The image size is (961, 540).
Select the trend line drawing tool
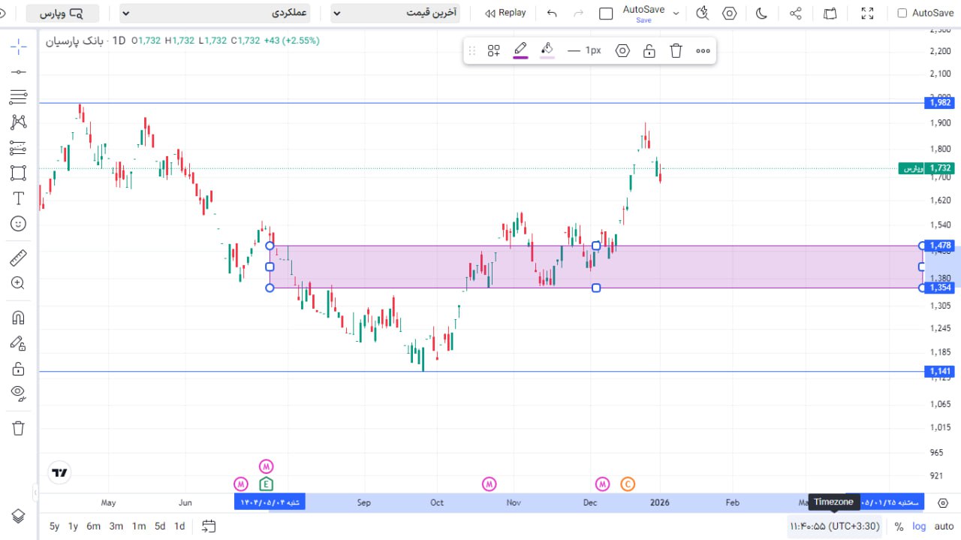19,71
